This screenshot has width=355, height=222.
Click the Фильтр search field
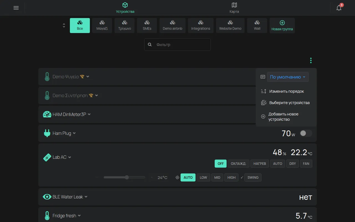click(177, 44)
